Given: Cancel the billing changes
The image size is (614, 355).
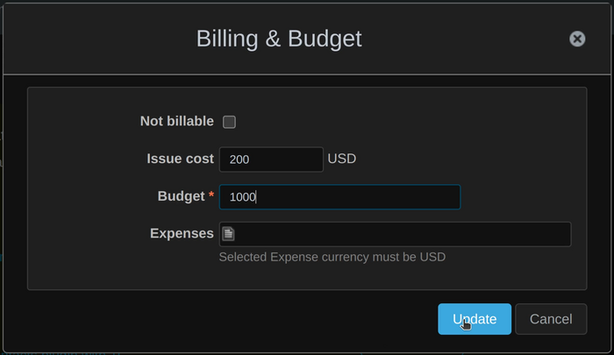Looking at the screenshot, I should tap(550, 319).
